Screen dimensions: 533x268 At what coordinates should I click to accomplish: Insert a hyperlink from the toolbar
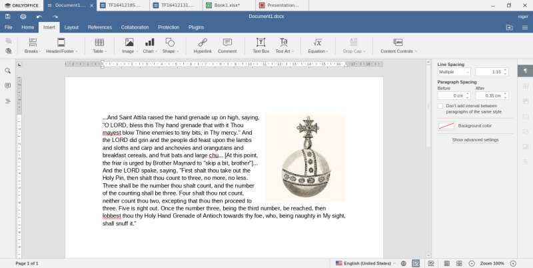point(203,45)
